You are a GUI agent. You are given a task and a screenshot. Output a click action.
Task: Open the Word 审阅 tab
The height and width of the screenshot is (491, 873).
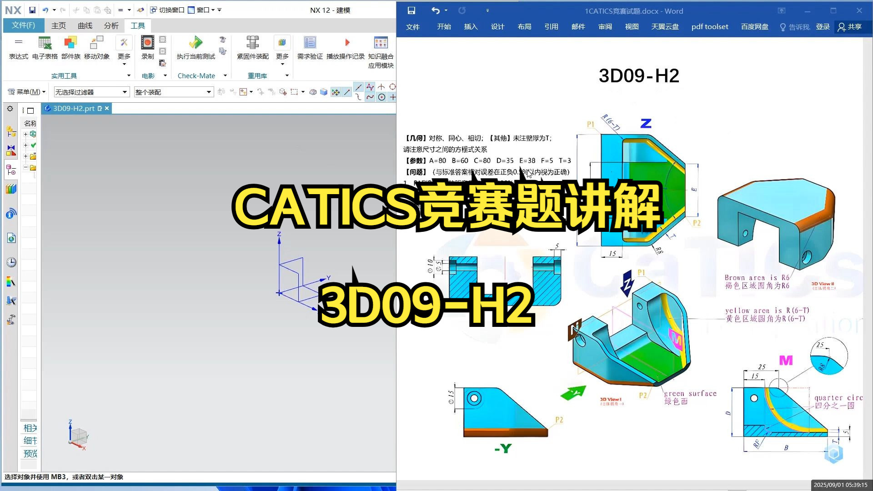point(605,27)
